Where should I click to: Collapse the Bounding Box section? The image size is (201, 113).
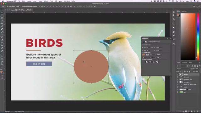[143, 45]
